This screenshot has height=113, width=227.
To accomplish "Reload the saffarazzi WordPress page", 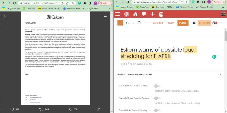I will pyautogui.click(x=128, y=2).
